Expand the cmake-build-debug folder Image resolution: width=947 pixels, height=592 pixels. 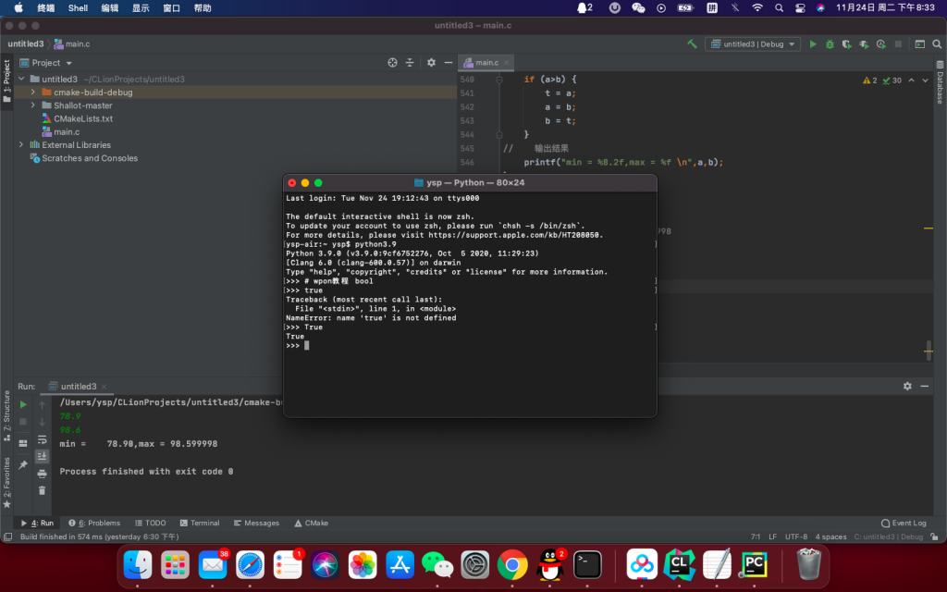[33, 92]
